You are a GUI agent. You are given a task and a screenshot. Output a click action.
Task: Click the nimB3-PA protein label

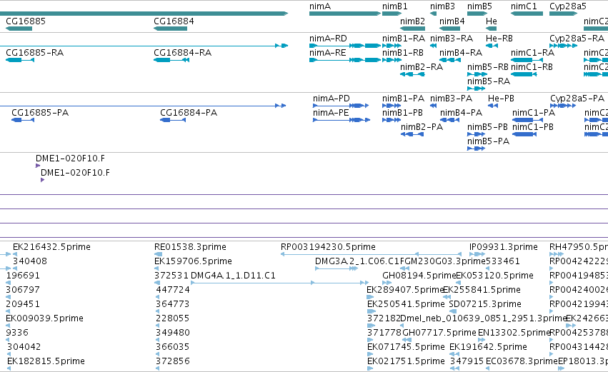451,99
